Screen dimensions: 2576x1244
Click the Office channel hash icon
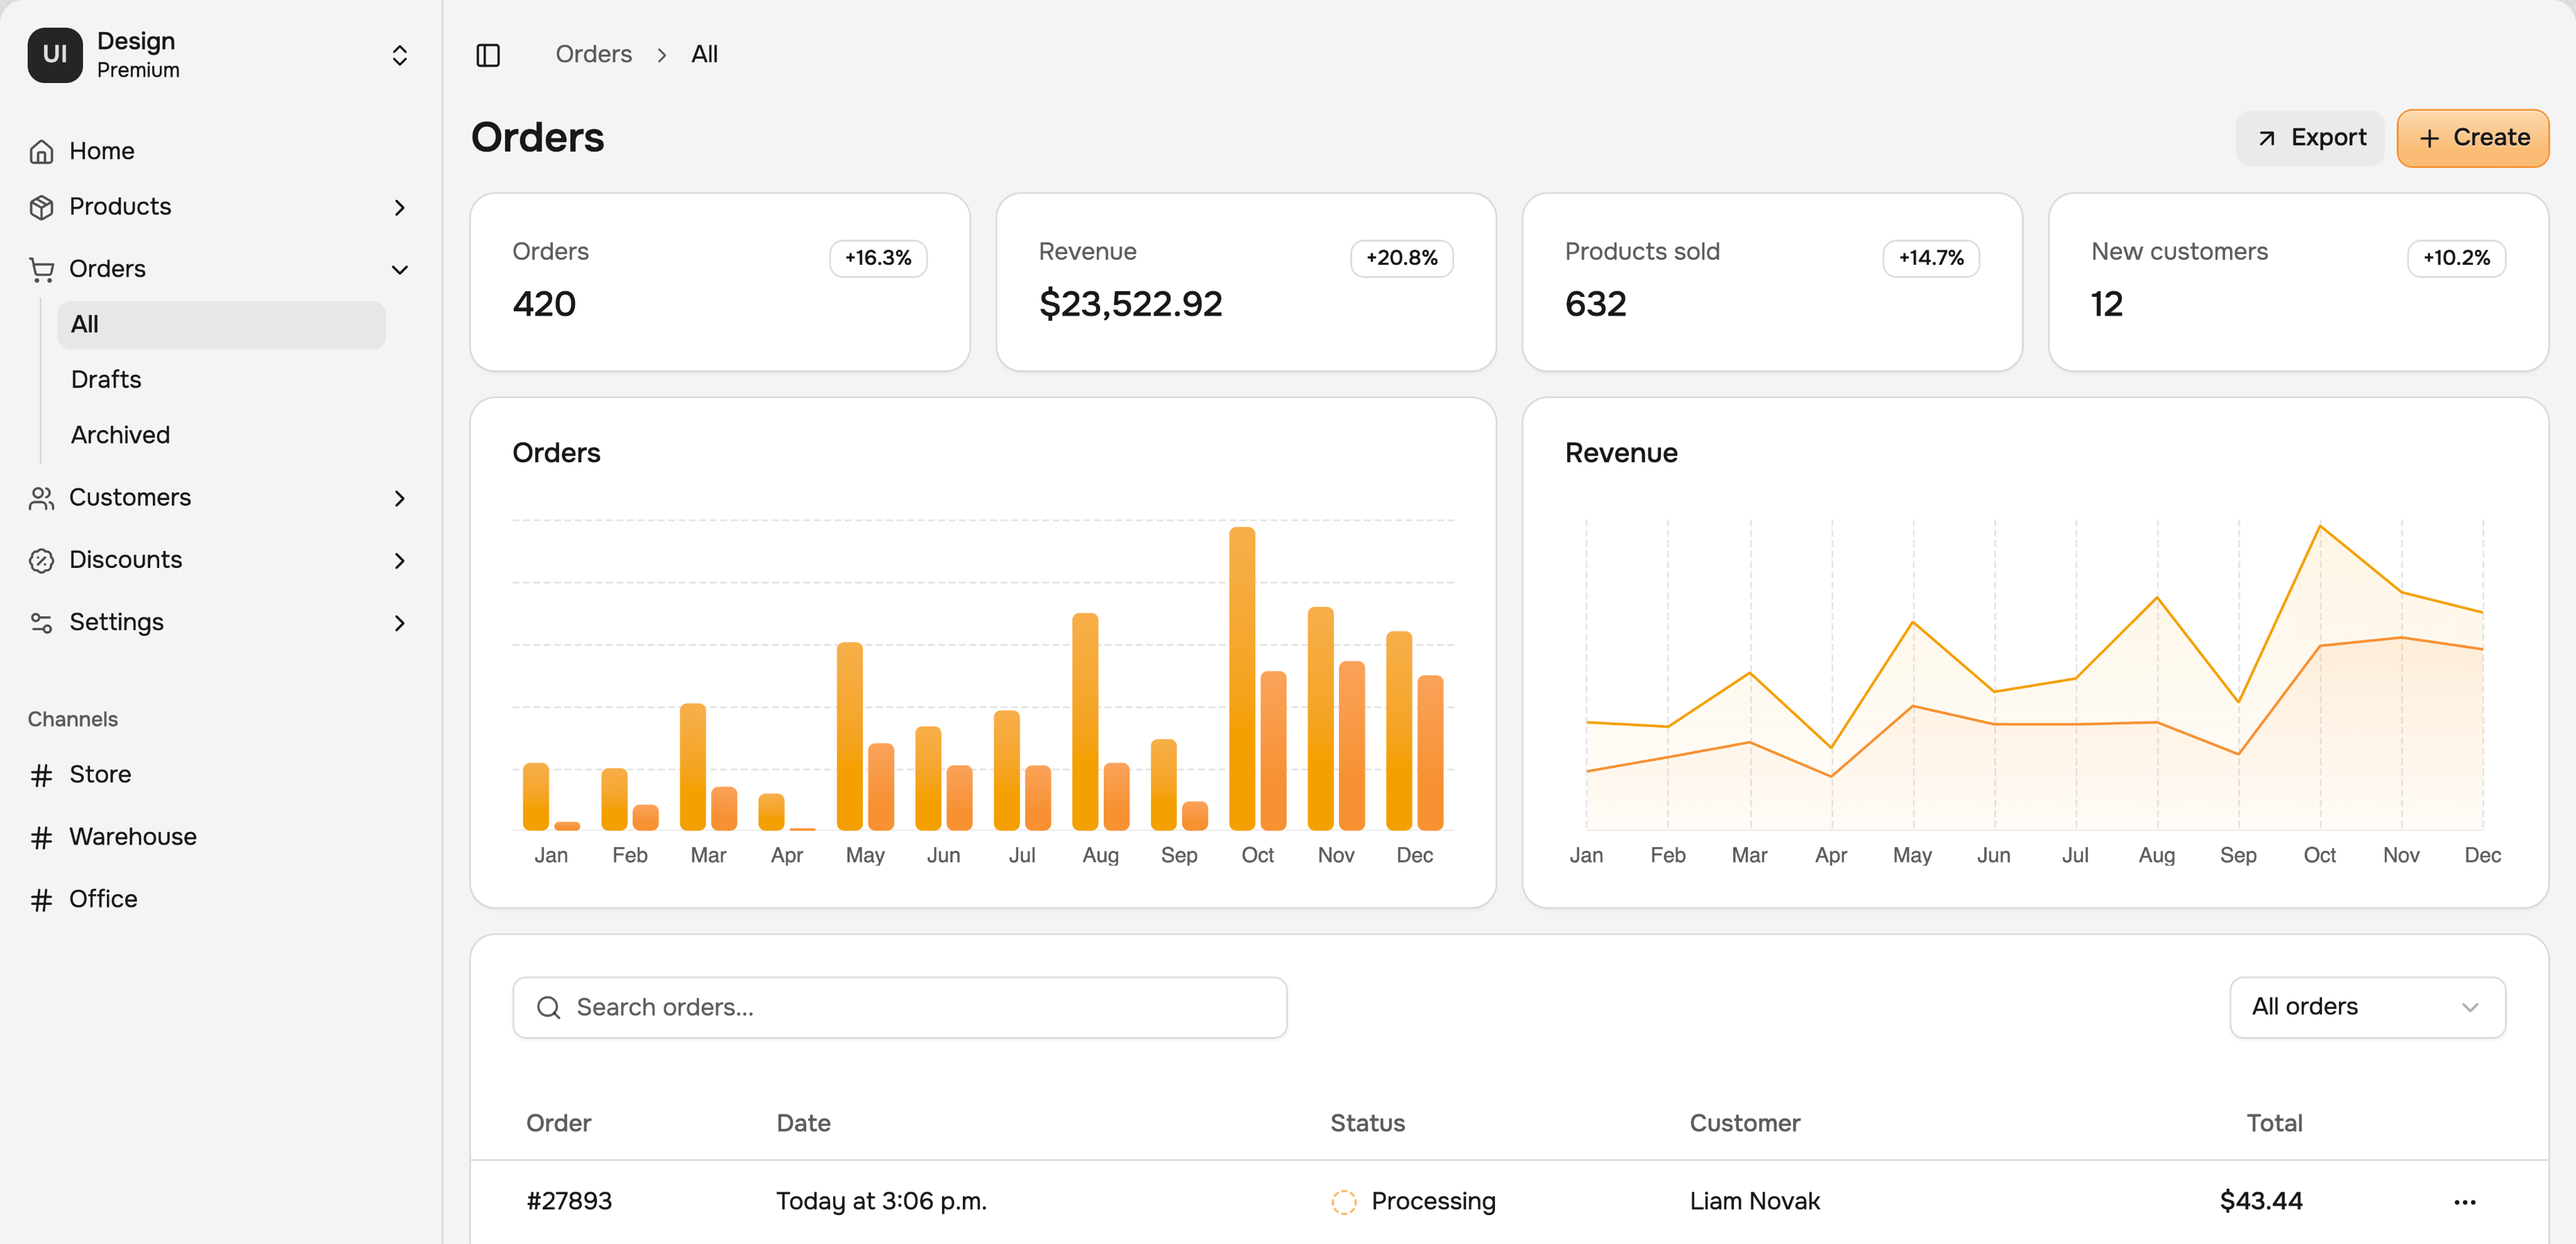coord(41,899)
